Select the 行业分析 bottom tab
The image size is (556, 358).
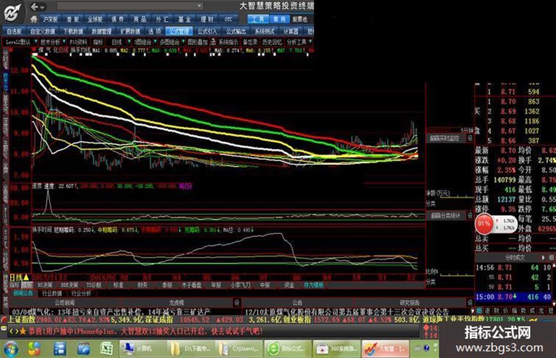[81, 293]
